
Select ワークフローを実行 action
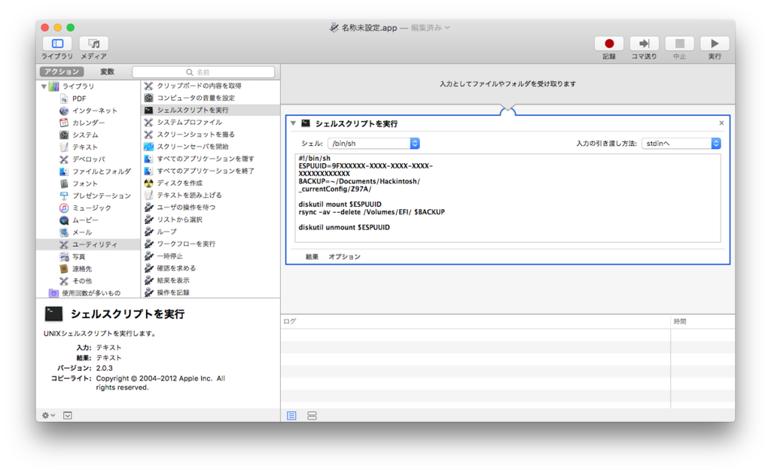(211, 244)
